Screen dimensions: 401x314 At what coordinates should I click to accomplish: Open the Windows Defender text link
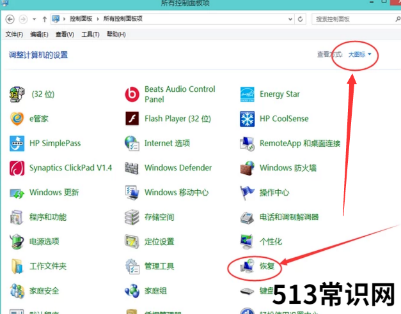tap(178, 168)
